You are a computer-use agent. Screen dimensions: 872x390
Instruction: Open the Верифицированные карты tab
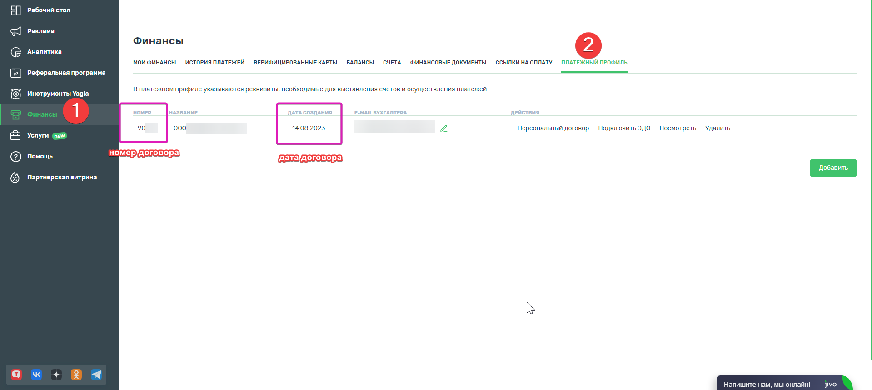295,63
